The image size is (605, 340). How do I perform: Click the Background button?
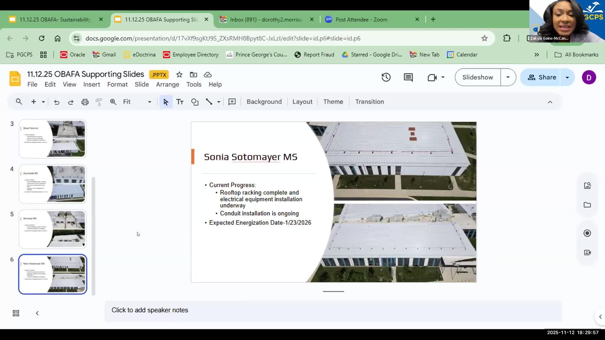[264, 102]
